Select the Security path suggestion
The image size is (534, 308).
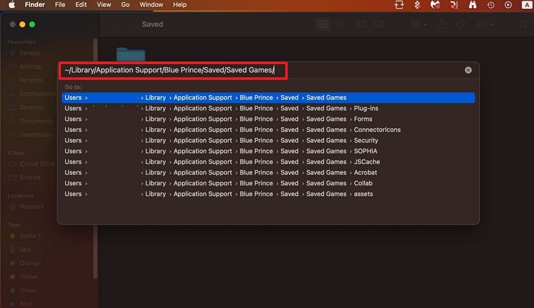click(268, 140)
